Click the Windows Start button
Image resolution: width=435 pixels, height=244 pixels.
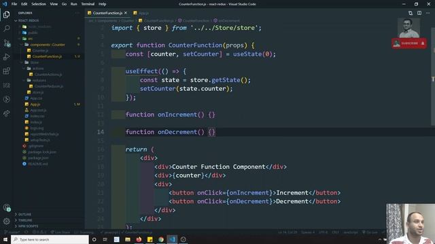pyautogui.click(x=5, y=239)
